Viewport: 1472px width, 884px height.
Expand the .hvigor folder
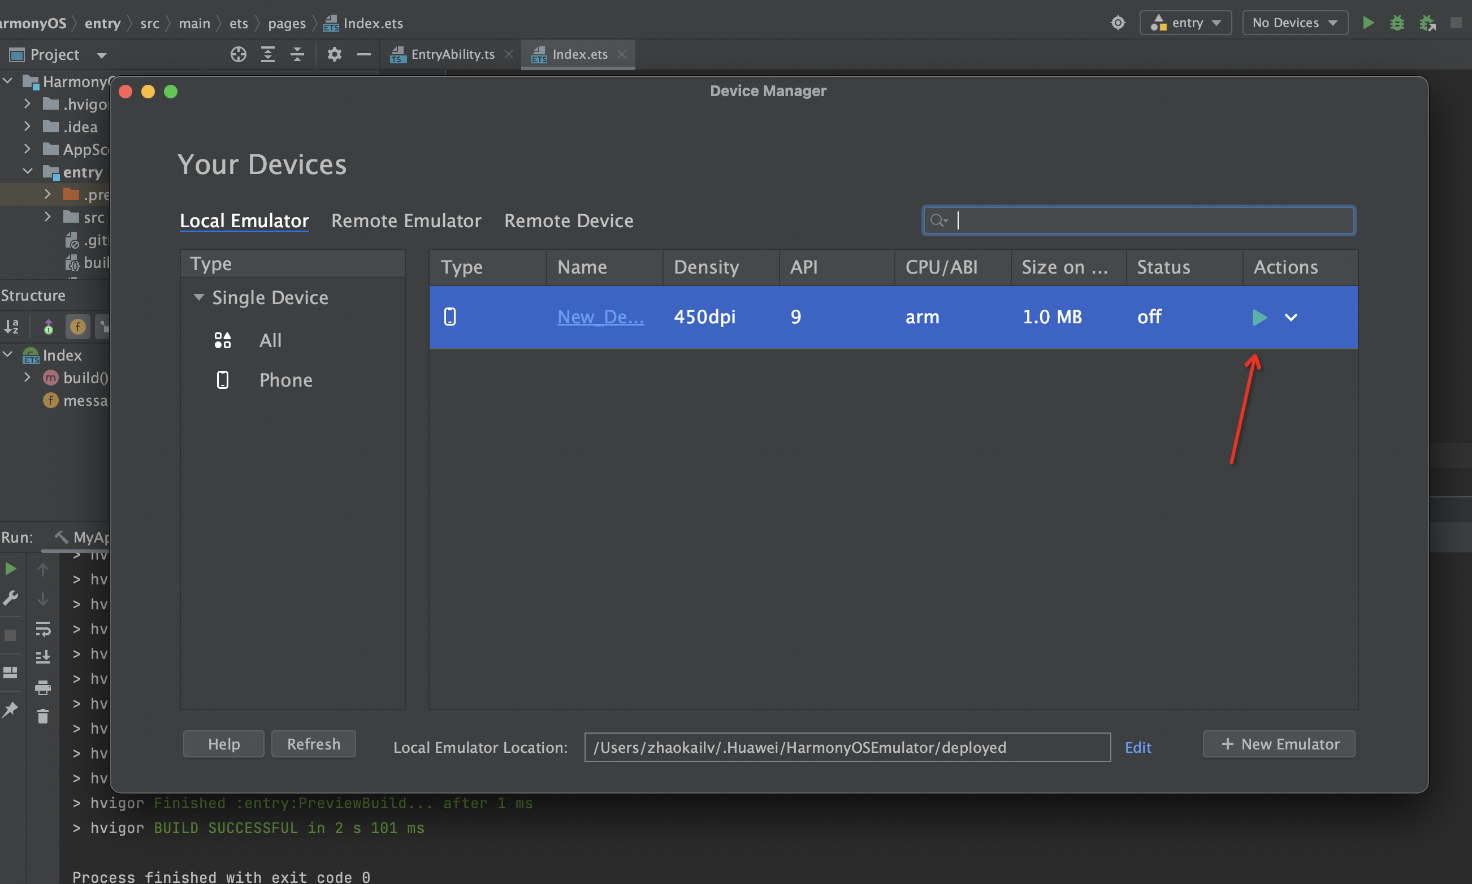(27, 103)
